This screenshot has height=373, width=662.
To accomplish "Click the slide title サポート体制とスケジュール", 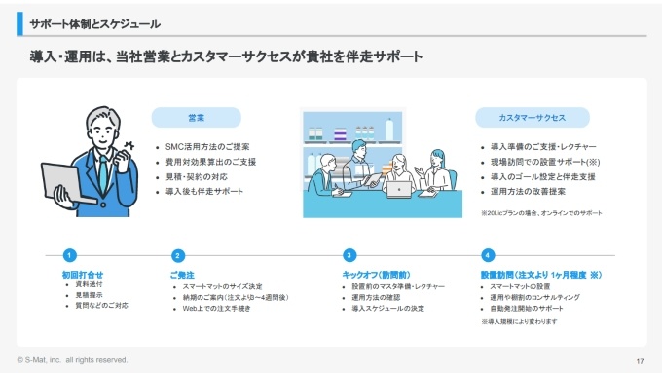I will pyautogui.click(x=95, y=24).
